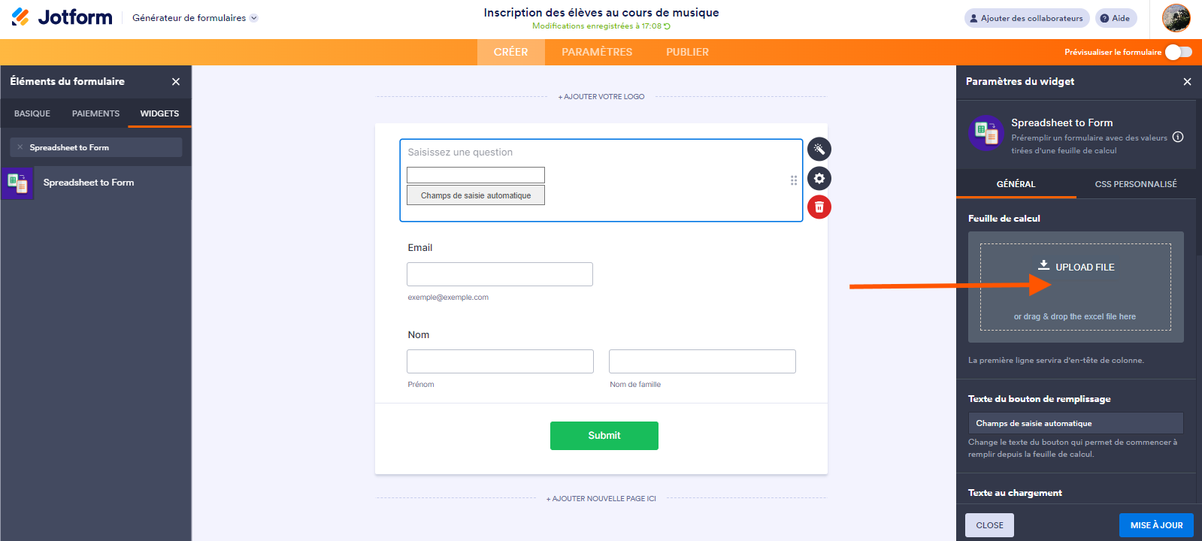This screenshot has height=541, width=1202.
Task: Open the magic wand widget wizard
Action: (x=819, y=150)
